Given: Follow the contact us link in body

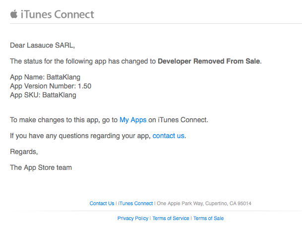Looking at the screenshot, I should [168, 136].
